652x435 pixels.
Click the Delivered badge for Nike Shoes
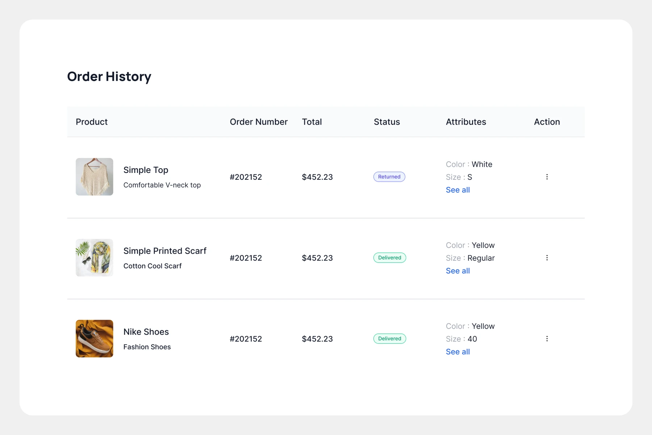pos(389,339)
